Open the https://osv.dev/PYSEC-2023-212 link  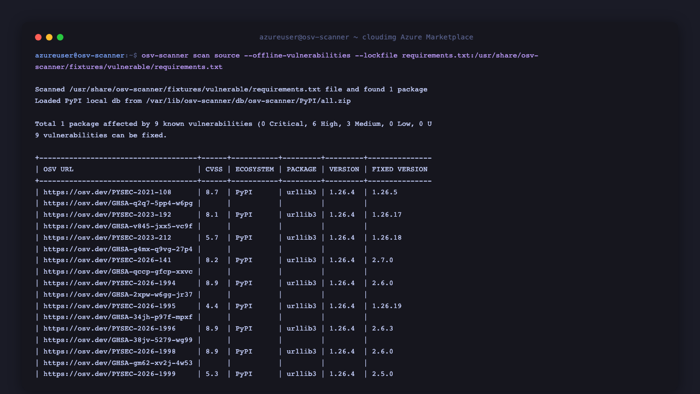tap(107, 237)
